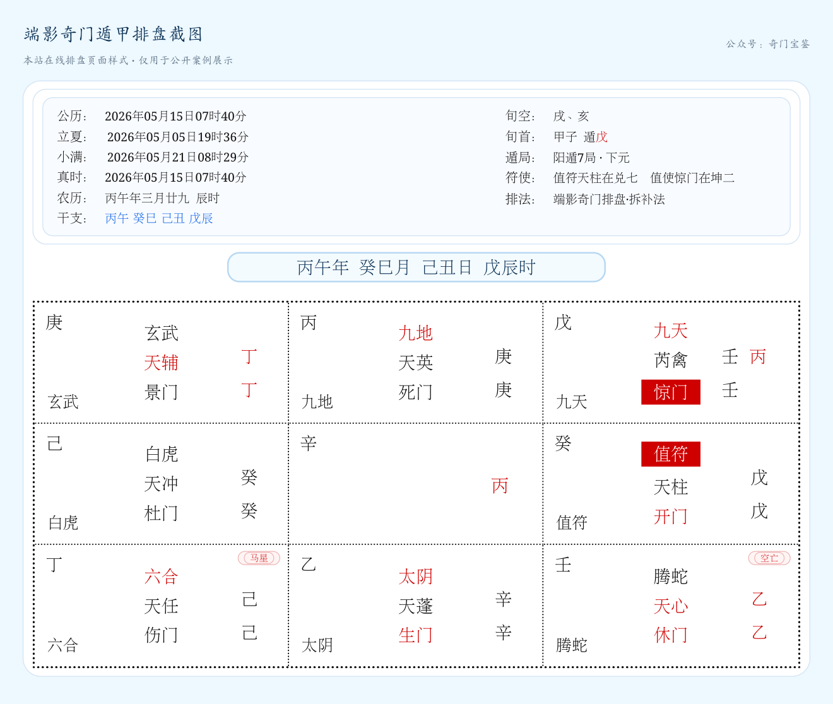Select the 遁局 value 阳遁7局 · 下元
833x704 pixels.
[x=591, y=158]
